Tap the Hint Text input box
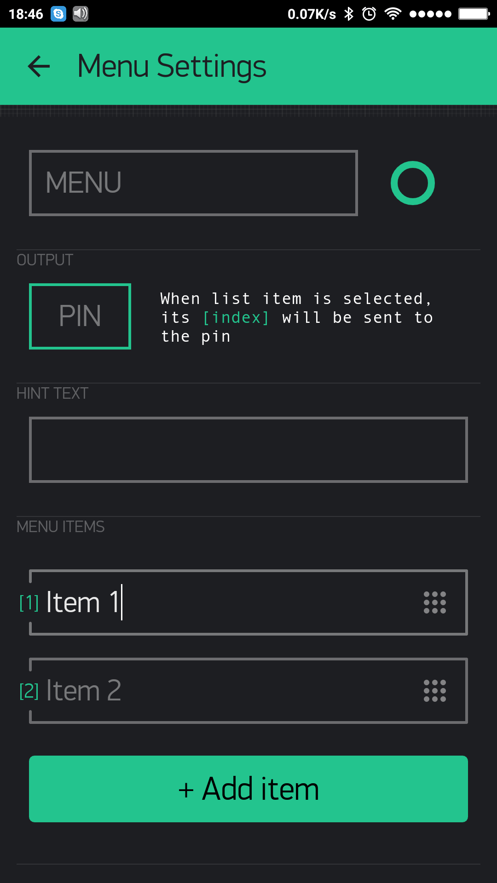497x883 pixels. coord(248,450)
